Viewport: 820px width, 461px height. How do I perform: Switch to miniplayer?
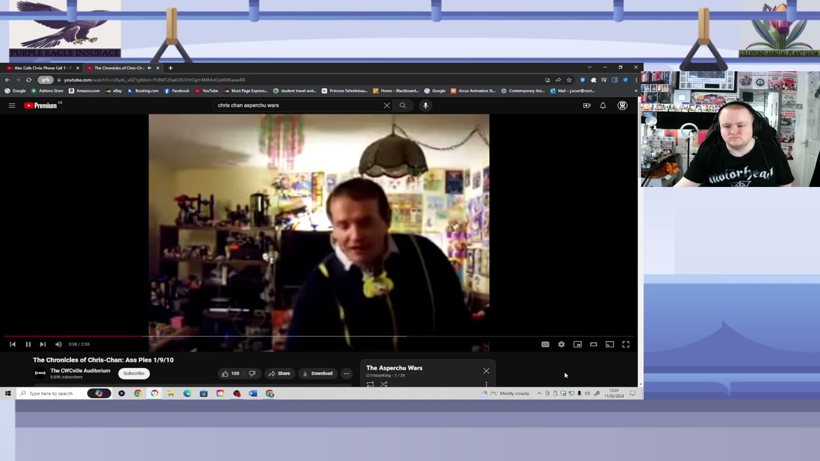point(577,344)
